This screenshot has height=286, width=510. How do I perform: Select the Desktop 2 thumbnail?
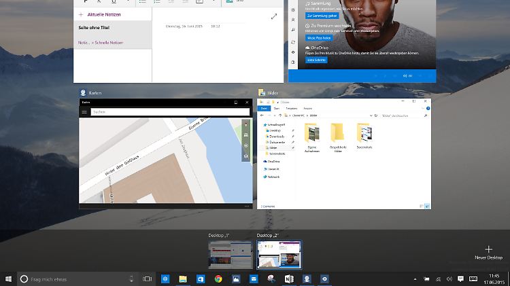click(x=279, y=255)
